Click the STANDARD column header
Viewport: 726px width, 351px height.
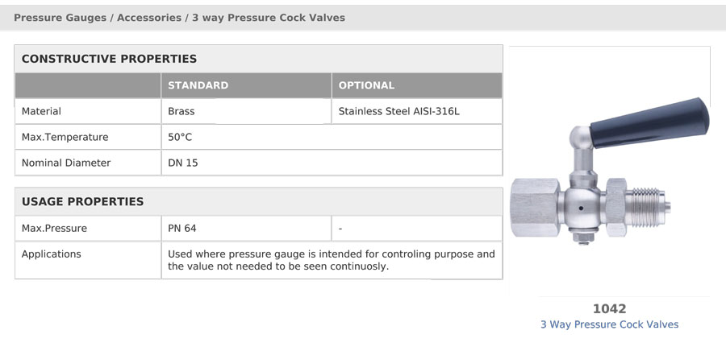(x=198, y=85)
